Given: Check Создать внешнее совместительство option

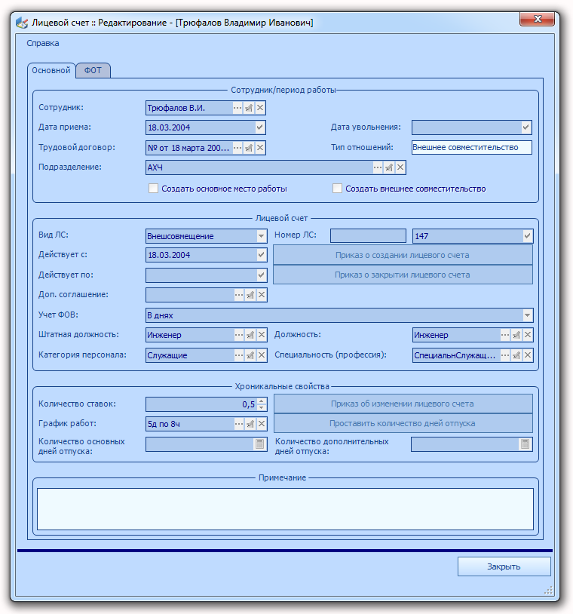Looking at the screenshot, I should 337,189.
